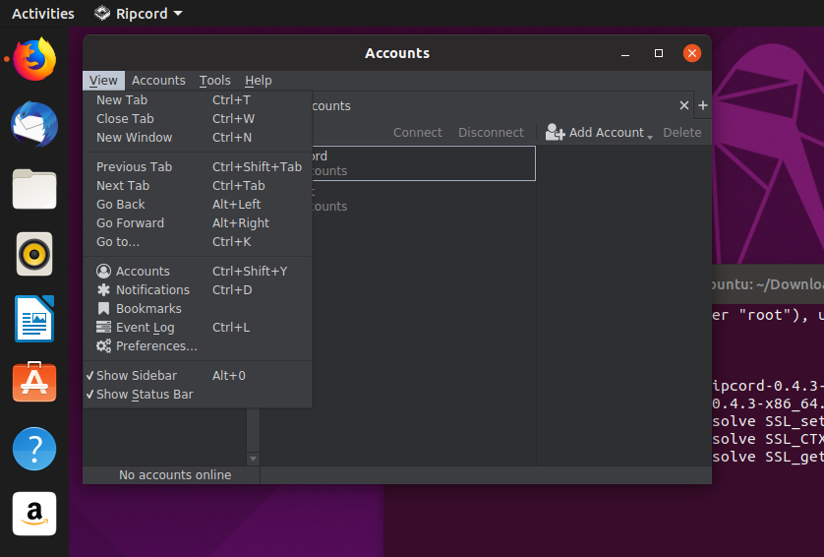The width and height of the screenshot is (824, 557).
Task: Click the Add Account person-plus icon
Action: pyautogui.click(x=555, y=132)
